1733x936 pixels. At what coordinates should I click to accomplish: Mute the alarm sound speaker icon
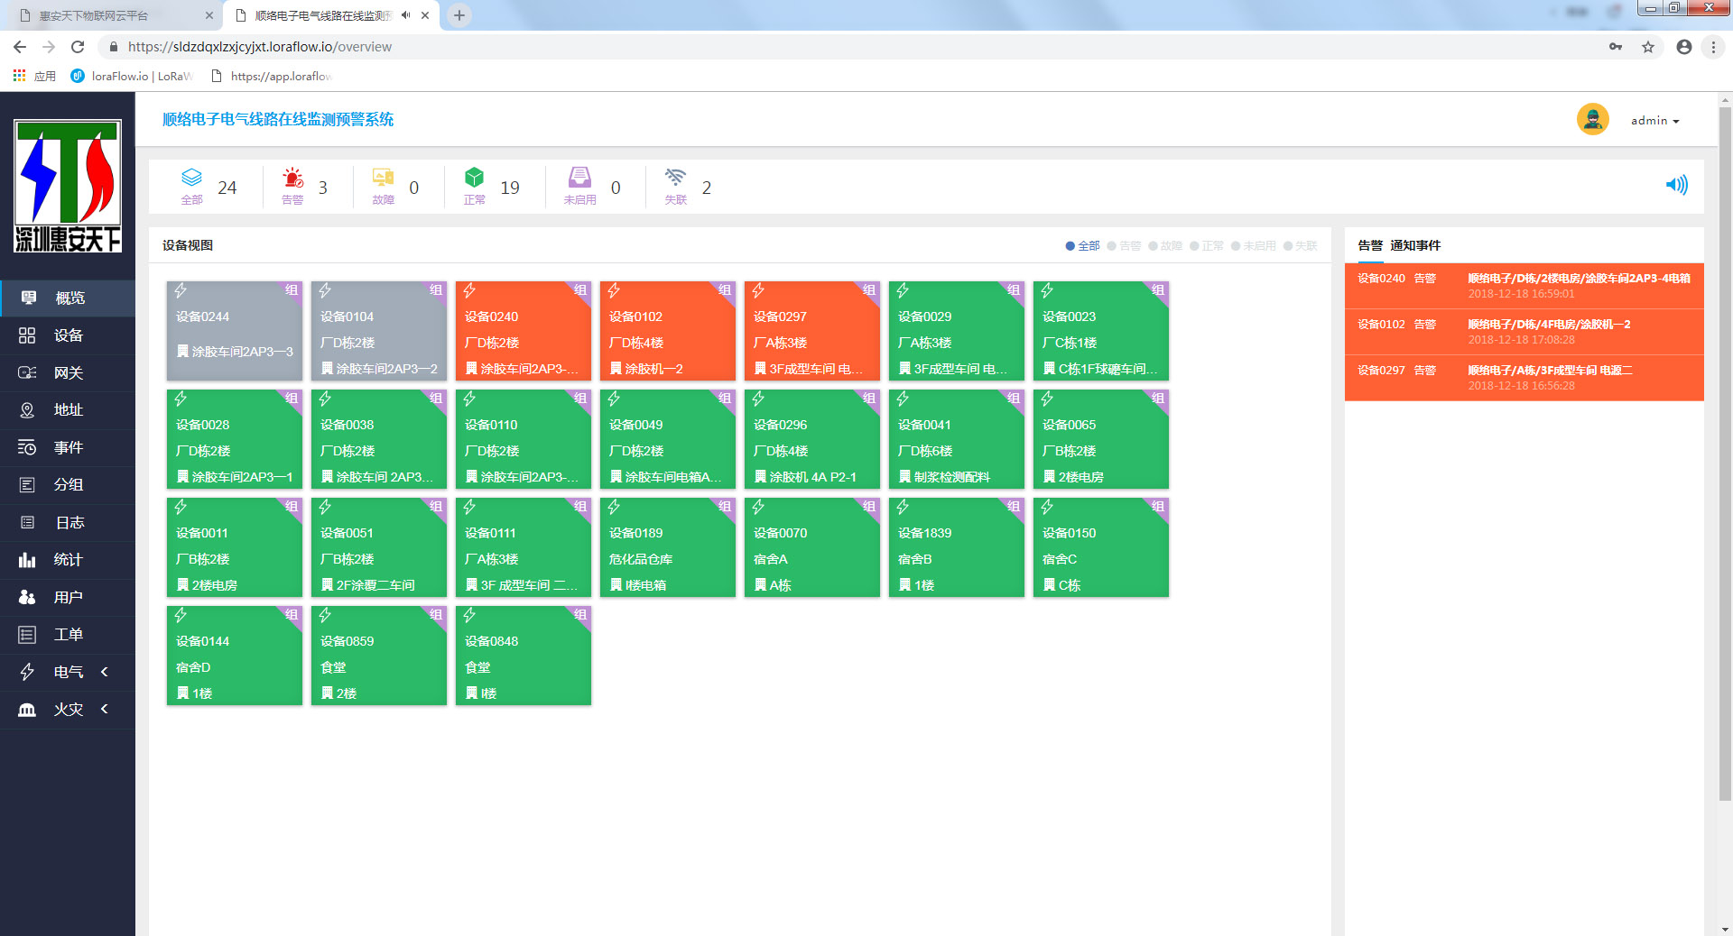(x=1676, y=185)
